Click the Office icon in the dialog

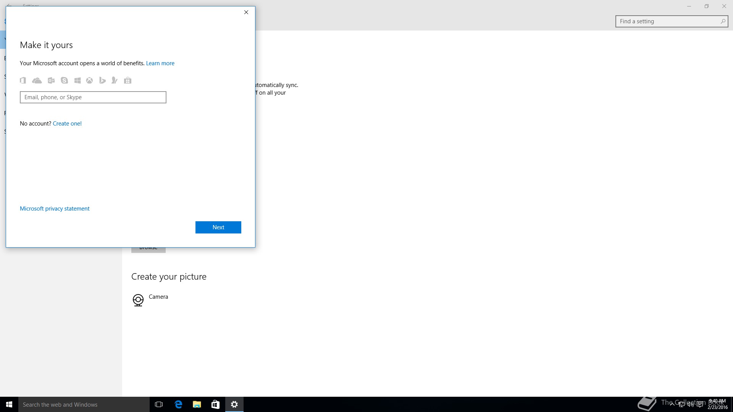(x=23, y=80)
